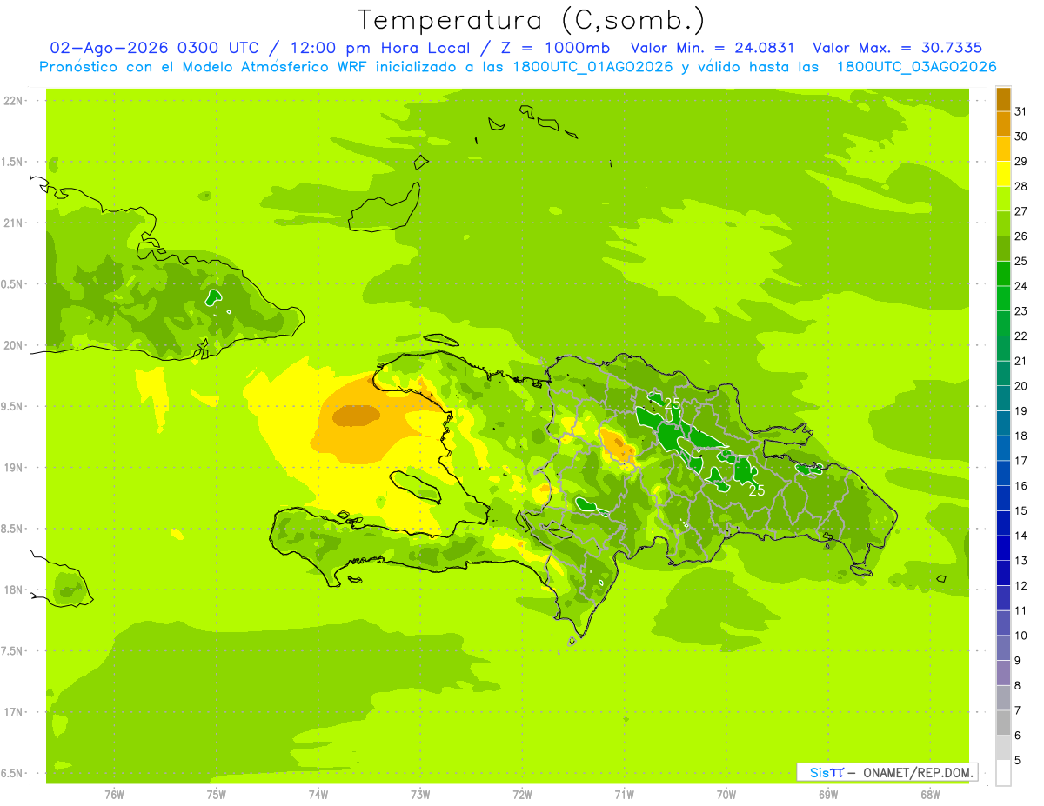Click the latitude label "17N"
The width and height of the screenshot is (1044, 806).
point(13,712)
